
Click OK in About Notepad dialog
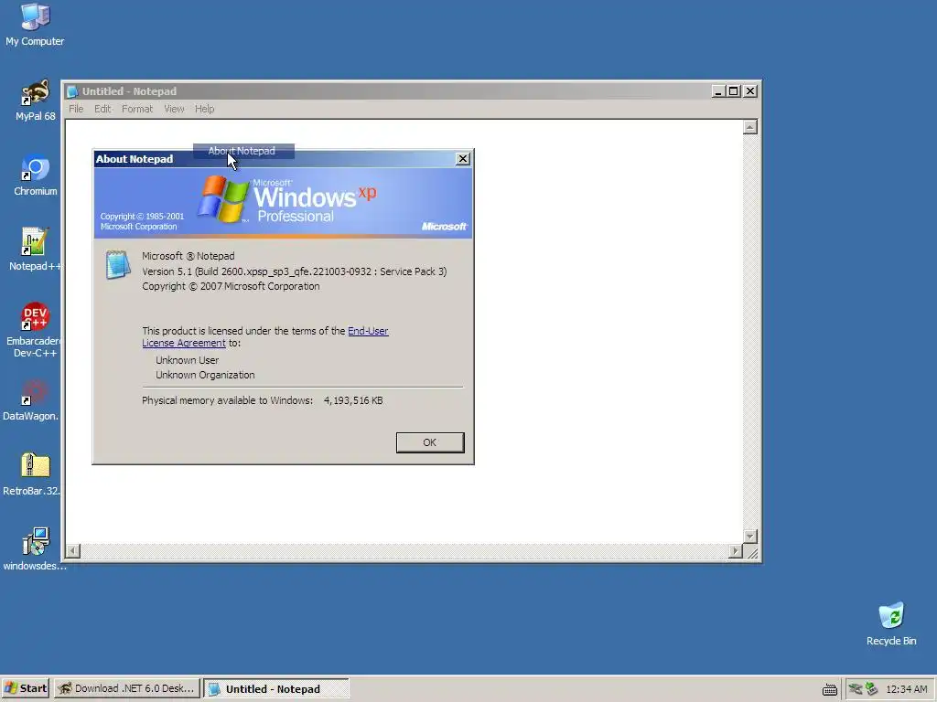[430, 442]
